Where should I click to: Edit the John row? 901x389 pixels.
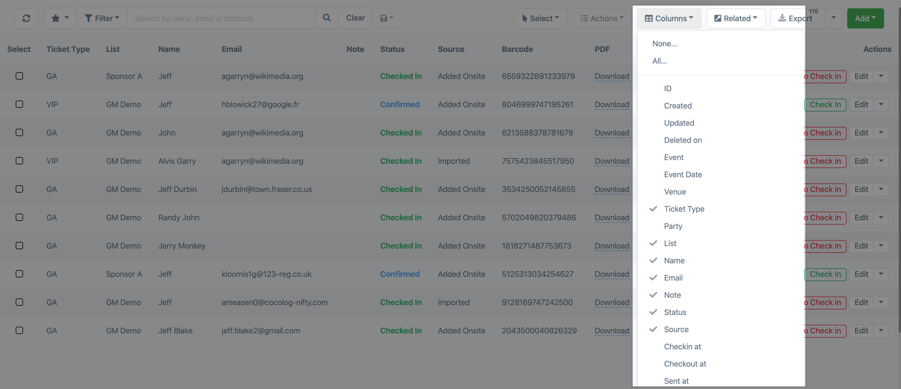(861, 133)
